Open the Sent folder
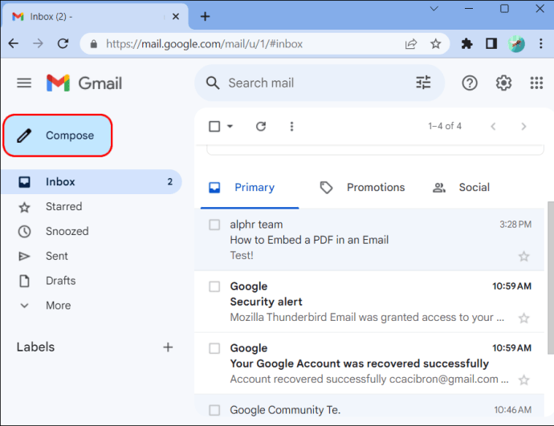Image resolution: width=554 pixels, height=426 pixels. coord(56,256)
